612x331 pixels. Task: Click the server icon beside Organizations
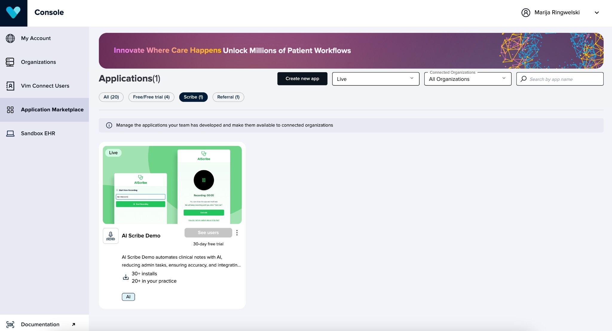click(x=10, y=62)
